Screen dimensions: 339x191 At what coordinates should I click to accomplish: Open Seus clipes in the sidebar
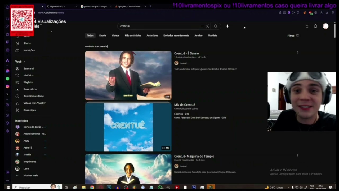[x=29, y=110]
